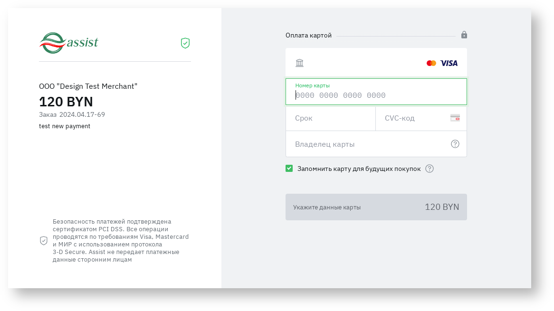Uncheck the Запомнить карту checkbox
The image size is (554, 311).
(x=289, y=169)
